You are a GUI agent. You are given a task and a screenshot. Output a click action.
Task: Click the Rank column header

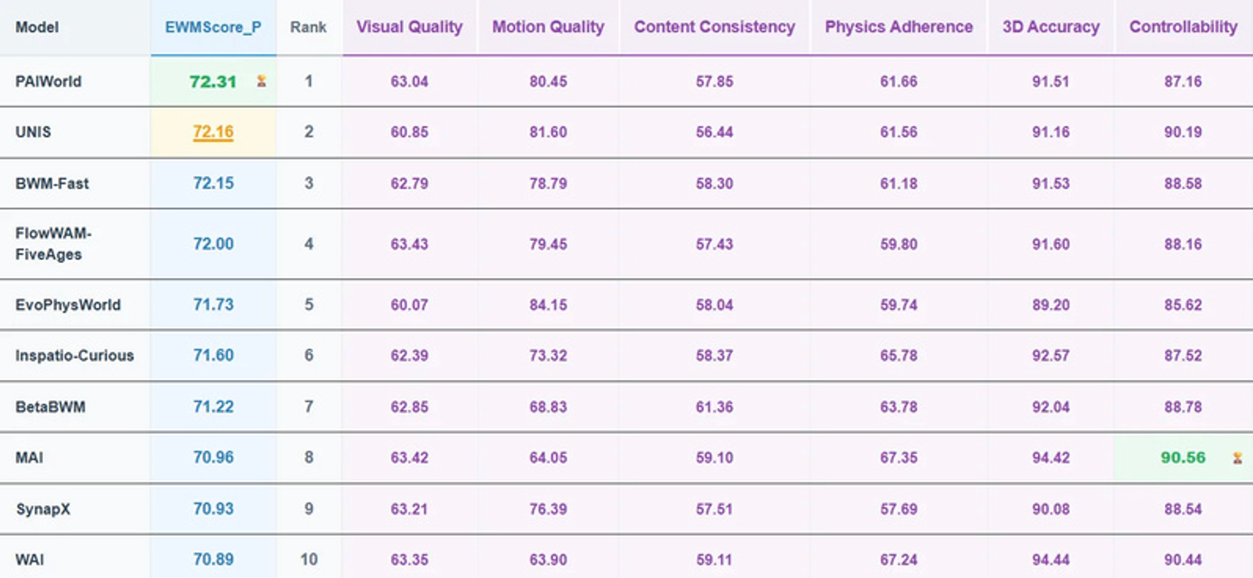(308, 27)
